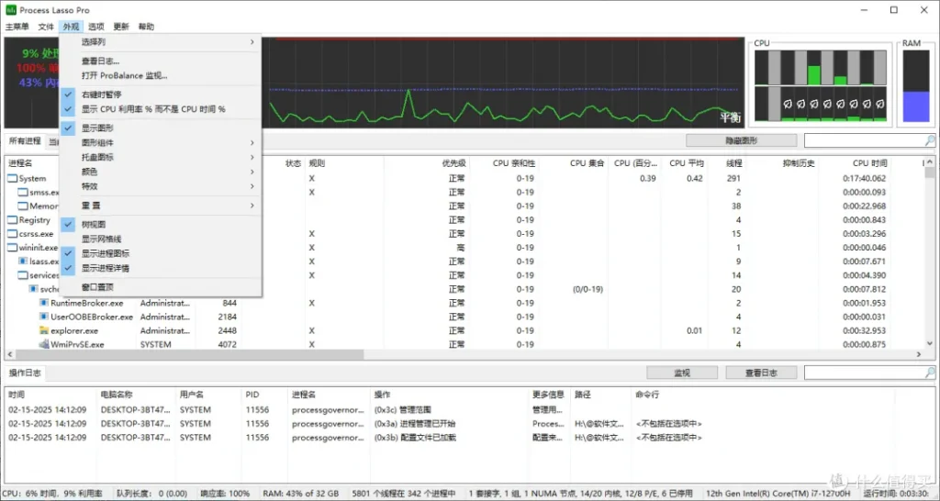The width and height of the screenshot is (940, 501).
Task: Click the Registry process icon
Action: tap(12, 220)
